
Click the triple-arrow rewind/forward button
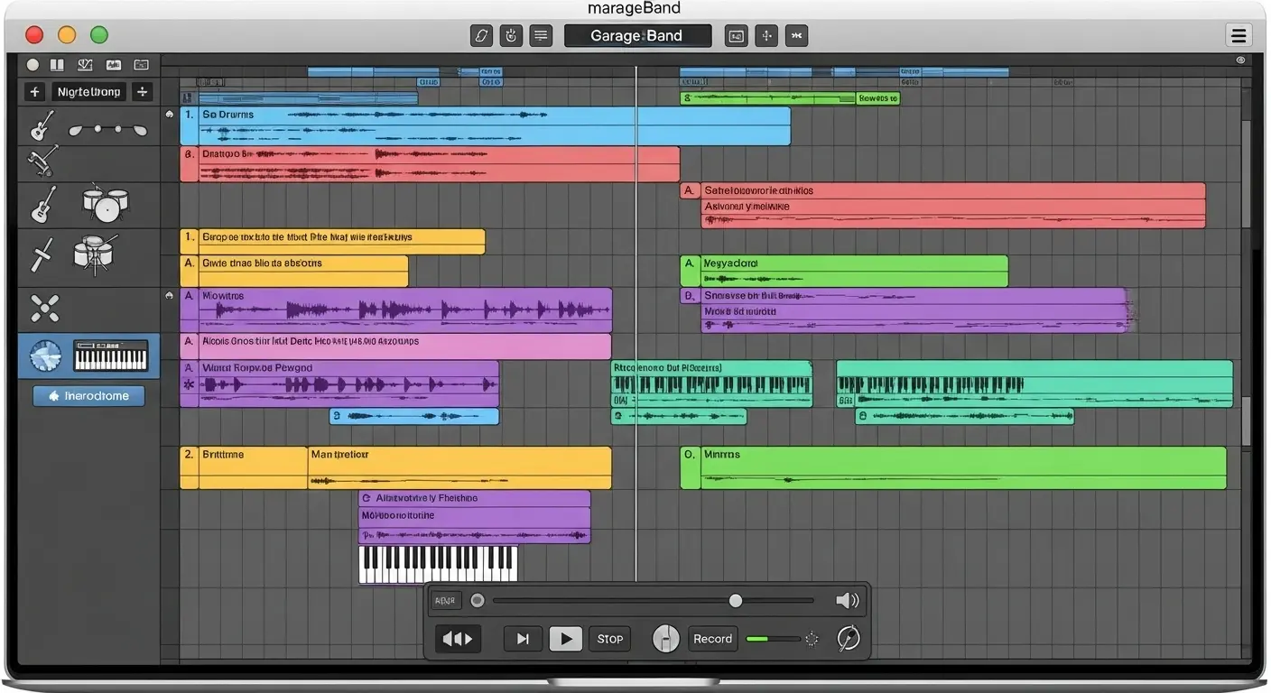(x=458, y=639)
